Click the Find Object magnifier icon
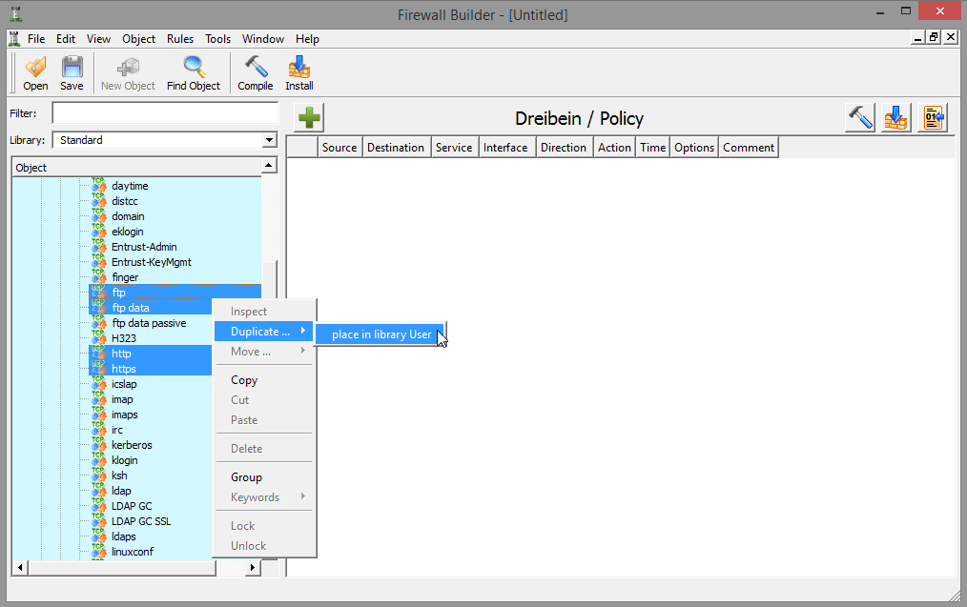967x607 pixels. click(194, 72)
